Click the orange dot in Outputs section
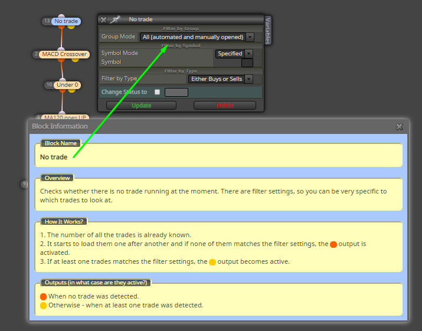This screenshot has width=422, height=331. click(43, 297)
